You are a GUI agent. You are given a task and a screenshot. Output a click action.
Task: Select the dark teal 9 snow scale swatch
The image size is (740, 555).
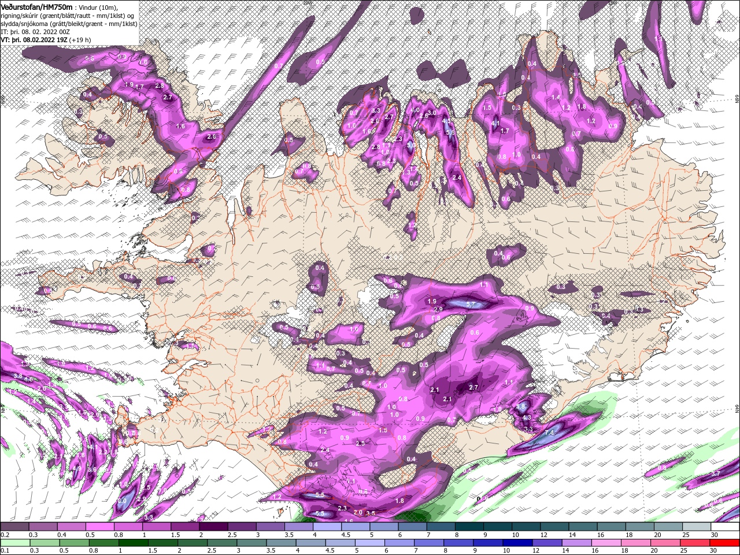498,527
